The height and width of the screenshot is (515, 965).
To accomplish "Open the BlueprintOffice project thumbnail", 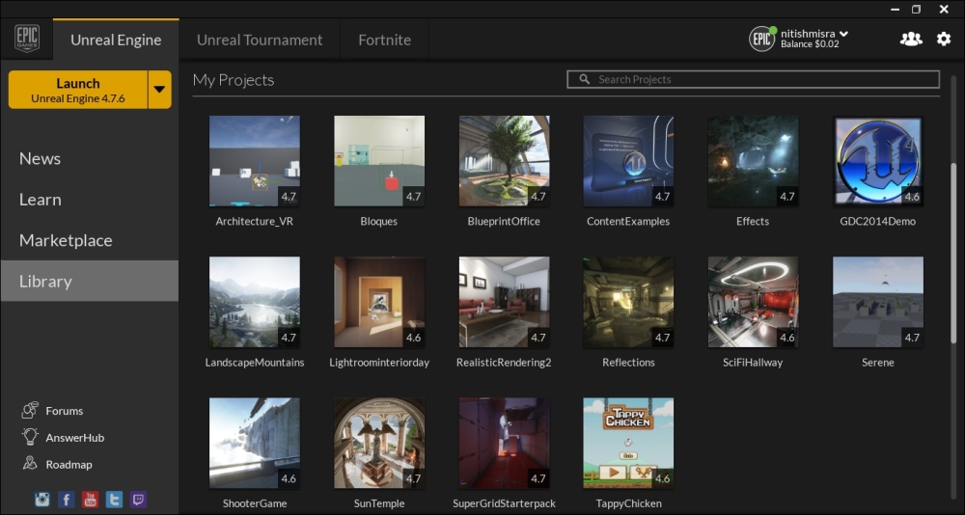I will coord(504,161).
